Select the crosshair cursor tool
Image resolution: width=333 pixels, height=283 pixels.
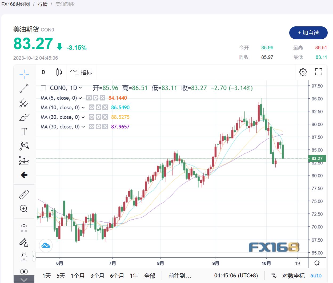[x=24, y=74]
